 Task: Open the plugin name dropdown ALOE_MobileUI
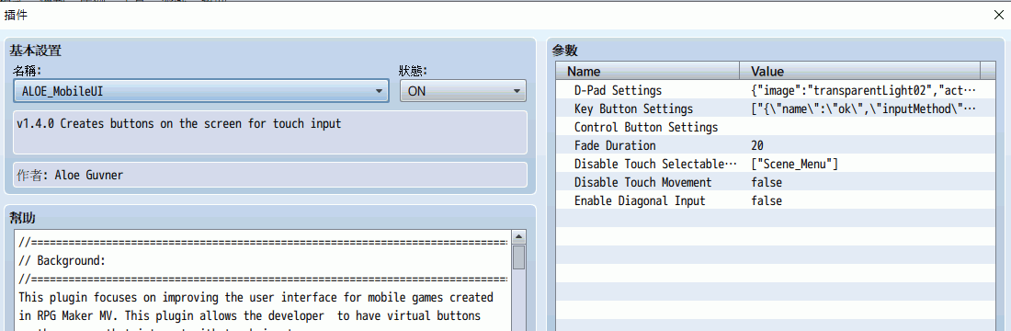pos(200,91)
